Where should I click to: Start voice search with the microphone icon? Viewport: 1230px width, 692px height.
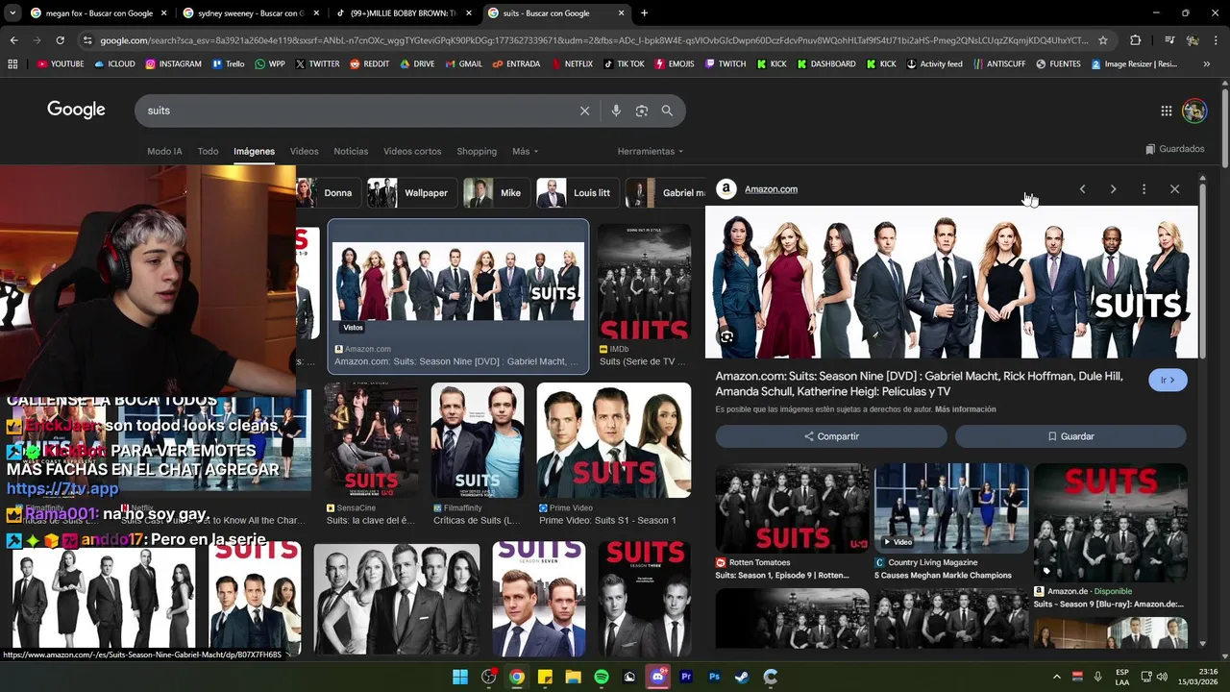(616, 111)
